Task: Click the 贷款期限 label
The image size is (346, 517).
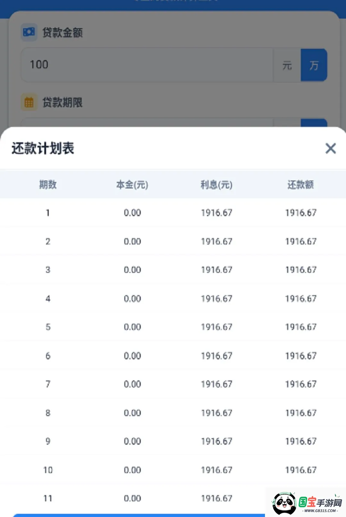Action: [62, 103]
